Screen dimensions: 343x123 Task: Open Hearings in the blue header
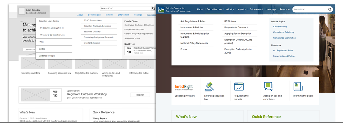pos(271,9)
